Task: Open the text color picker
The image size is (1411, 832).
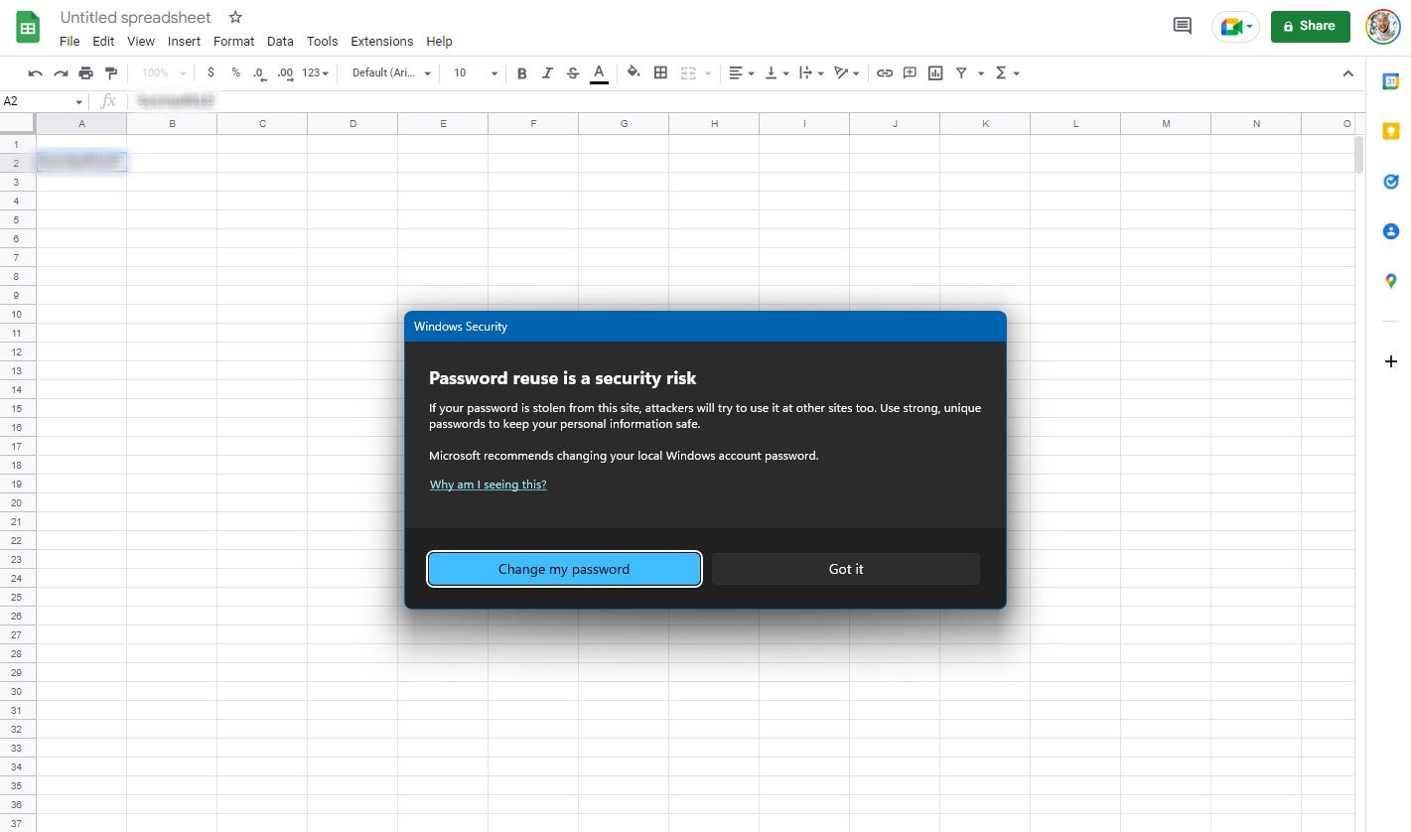Action: pos(599,73)
